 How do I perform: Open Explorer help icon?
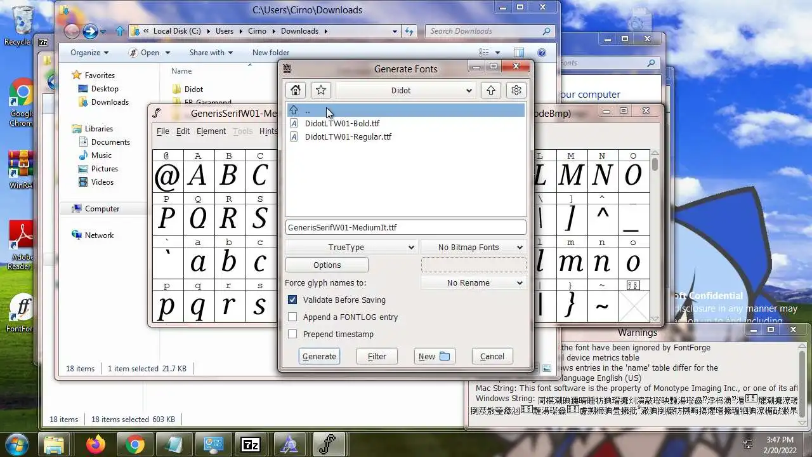pyautogui.click(x=542, y=53)
